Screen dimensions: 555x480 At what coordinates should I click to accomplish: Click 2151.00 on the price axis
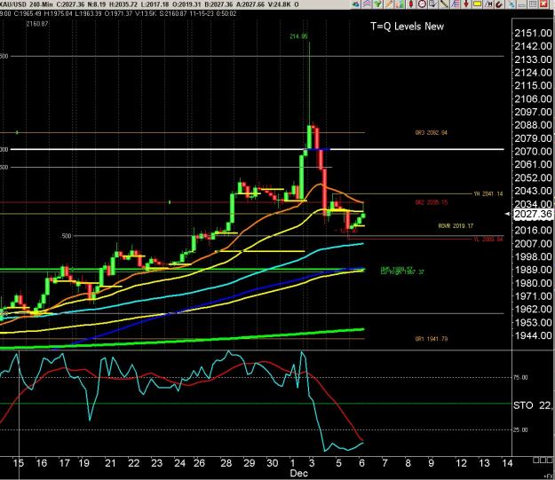tap(533, 33)
